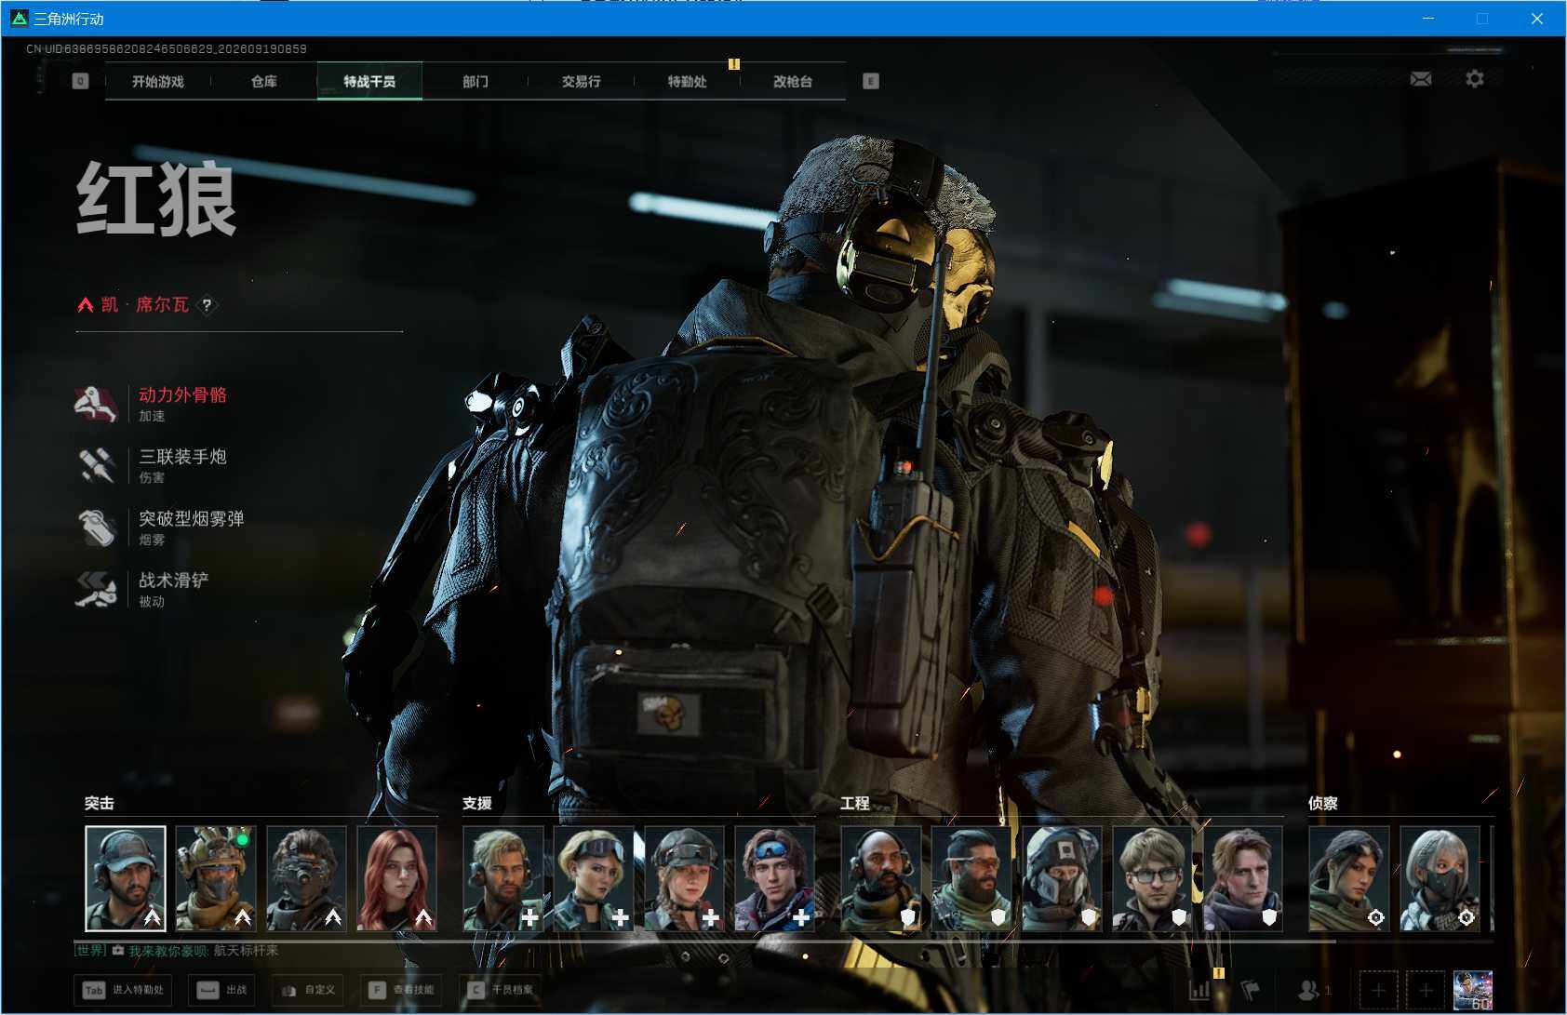Click the Q key previous-tab icon

80,81
